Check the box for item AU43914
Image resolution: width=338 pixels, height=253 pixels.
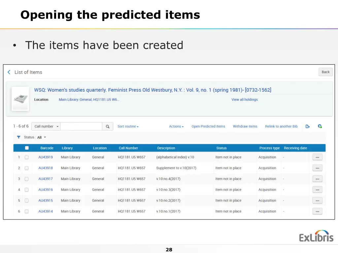26,211
